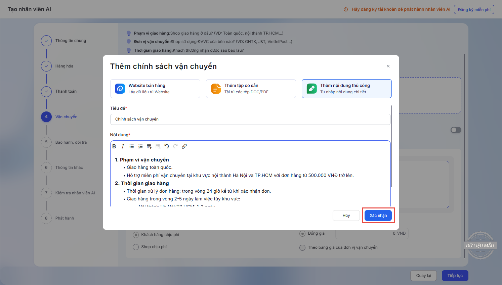Confirm with the Xác nhận button

378,216
